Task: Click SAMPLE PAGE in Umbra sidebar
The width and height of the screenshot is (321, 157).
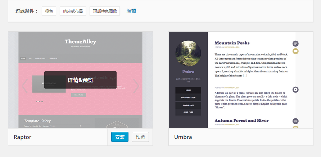Action: 188,105
